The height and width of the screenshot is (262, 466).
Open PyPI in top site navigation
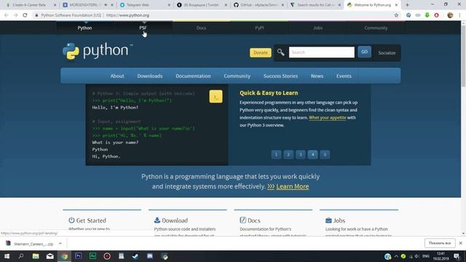(x=259, y=28)
